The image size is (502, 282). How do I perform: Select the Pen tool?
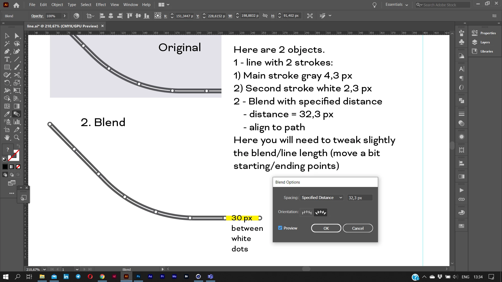pos(7,51)
